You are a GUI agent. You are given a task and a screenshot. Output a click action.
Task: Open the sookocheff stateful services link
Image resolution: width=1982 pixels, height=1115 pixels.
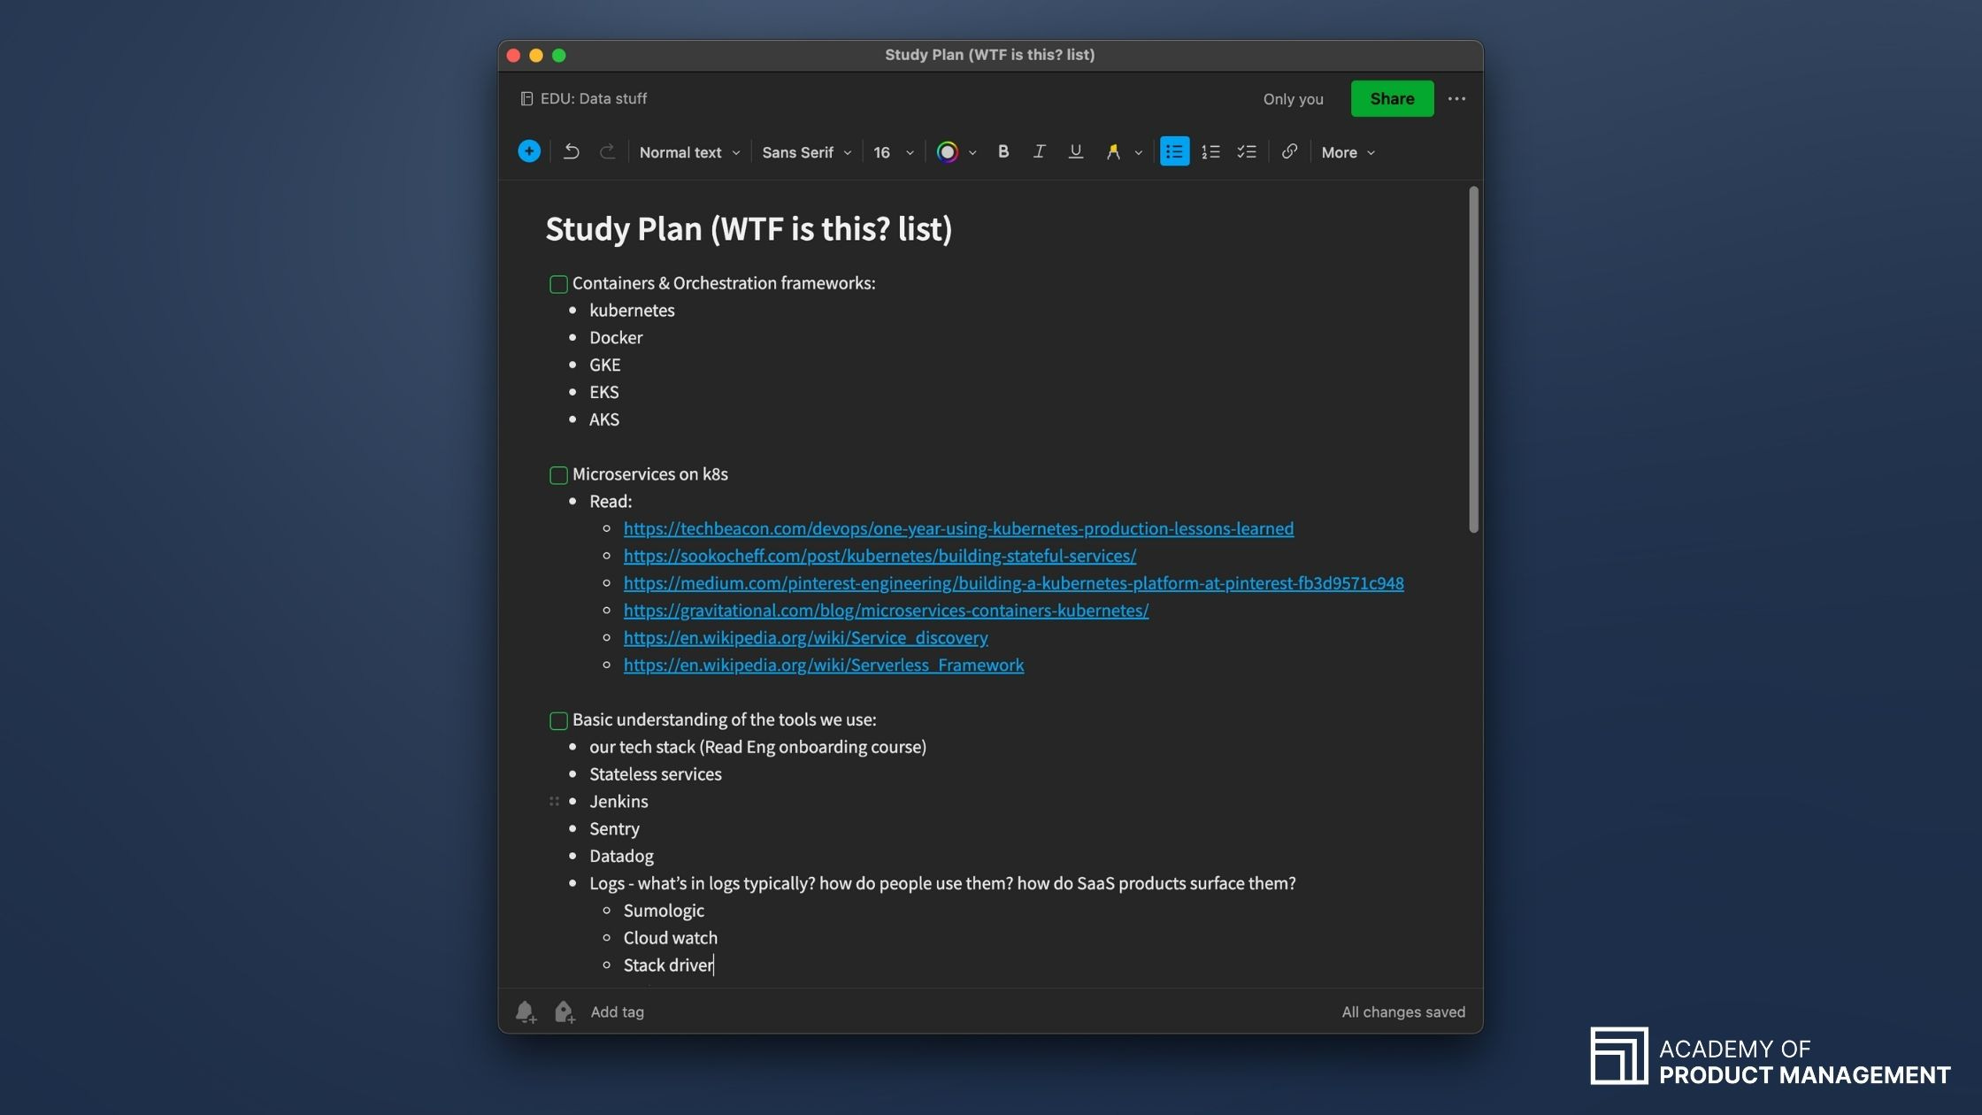coord(880,556)
